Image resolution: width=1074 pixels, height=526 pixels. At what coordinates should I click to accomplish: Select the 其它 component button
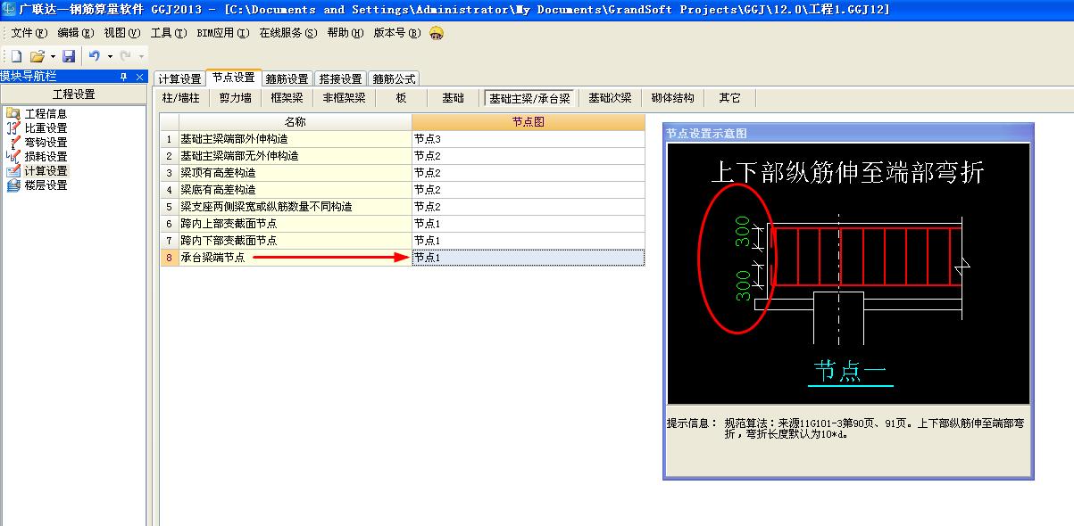[x=730, y=98]
